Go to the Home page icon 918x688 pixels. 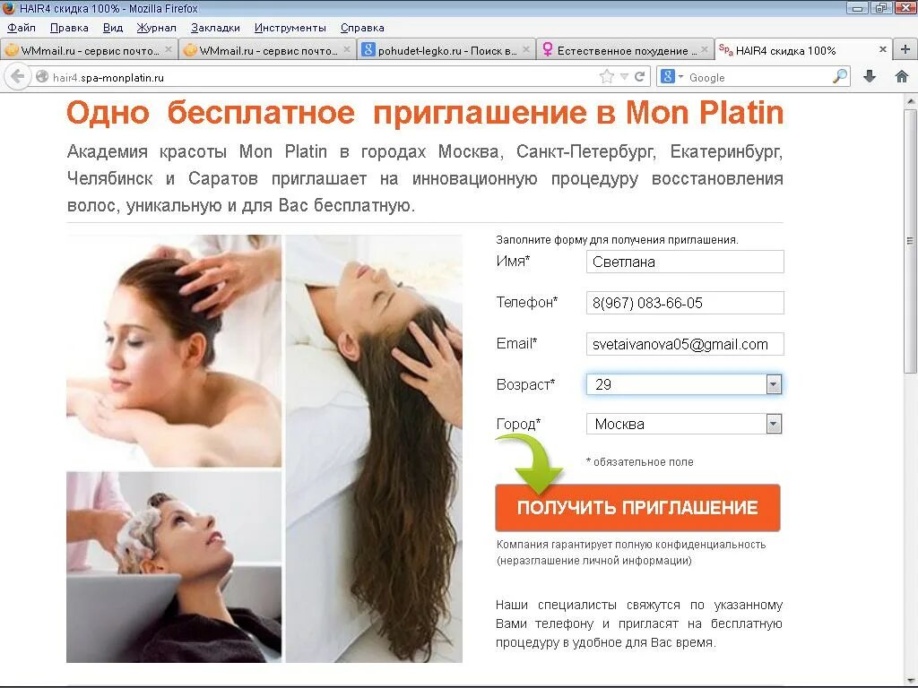click(902, 76)
